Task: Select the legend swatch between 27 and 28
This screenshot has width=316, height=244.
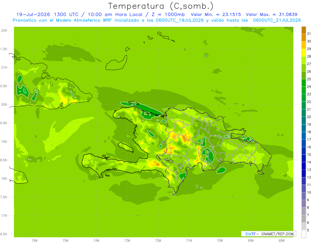Action: [x=304, y=60]
